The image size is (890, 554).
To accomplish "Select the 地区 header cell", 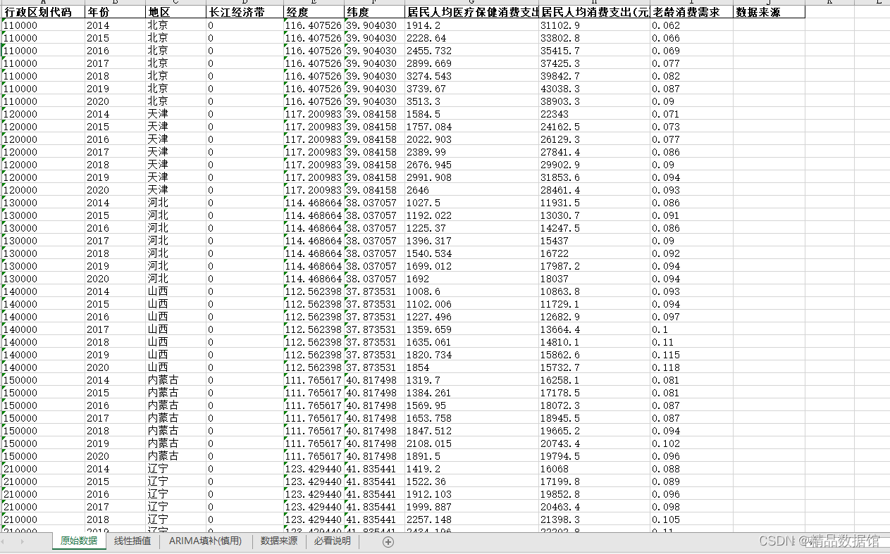I will point(175,12).
